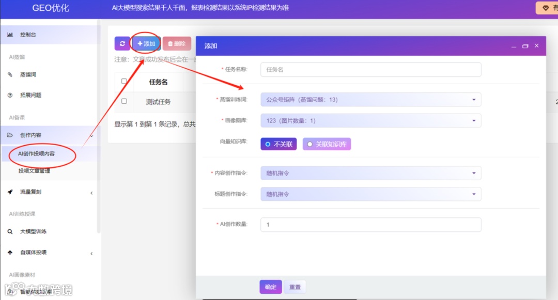Viewport: 558px width, 300px height.
Task: Check the 测试任务 row checkbox
Action: coord(124,101)
